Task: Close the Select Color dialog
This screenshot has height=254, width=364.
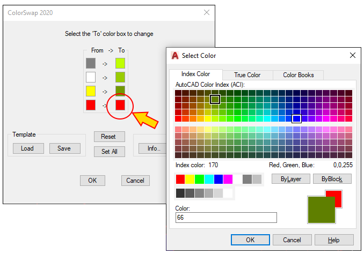Action: pyautogui.click(x=353, y=55)
